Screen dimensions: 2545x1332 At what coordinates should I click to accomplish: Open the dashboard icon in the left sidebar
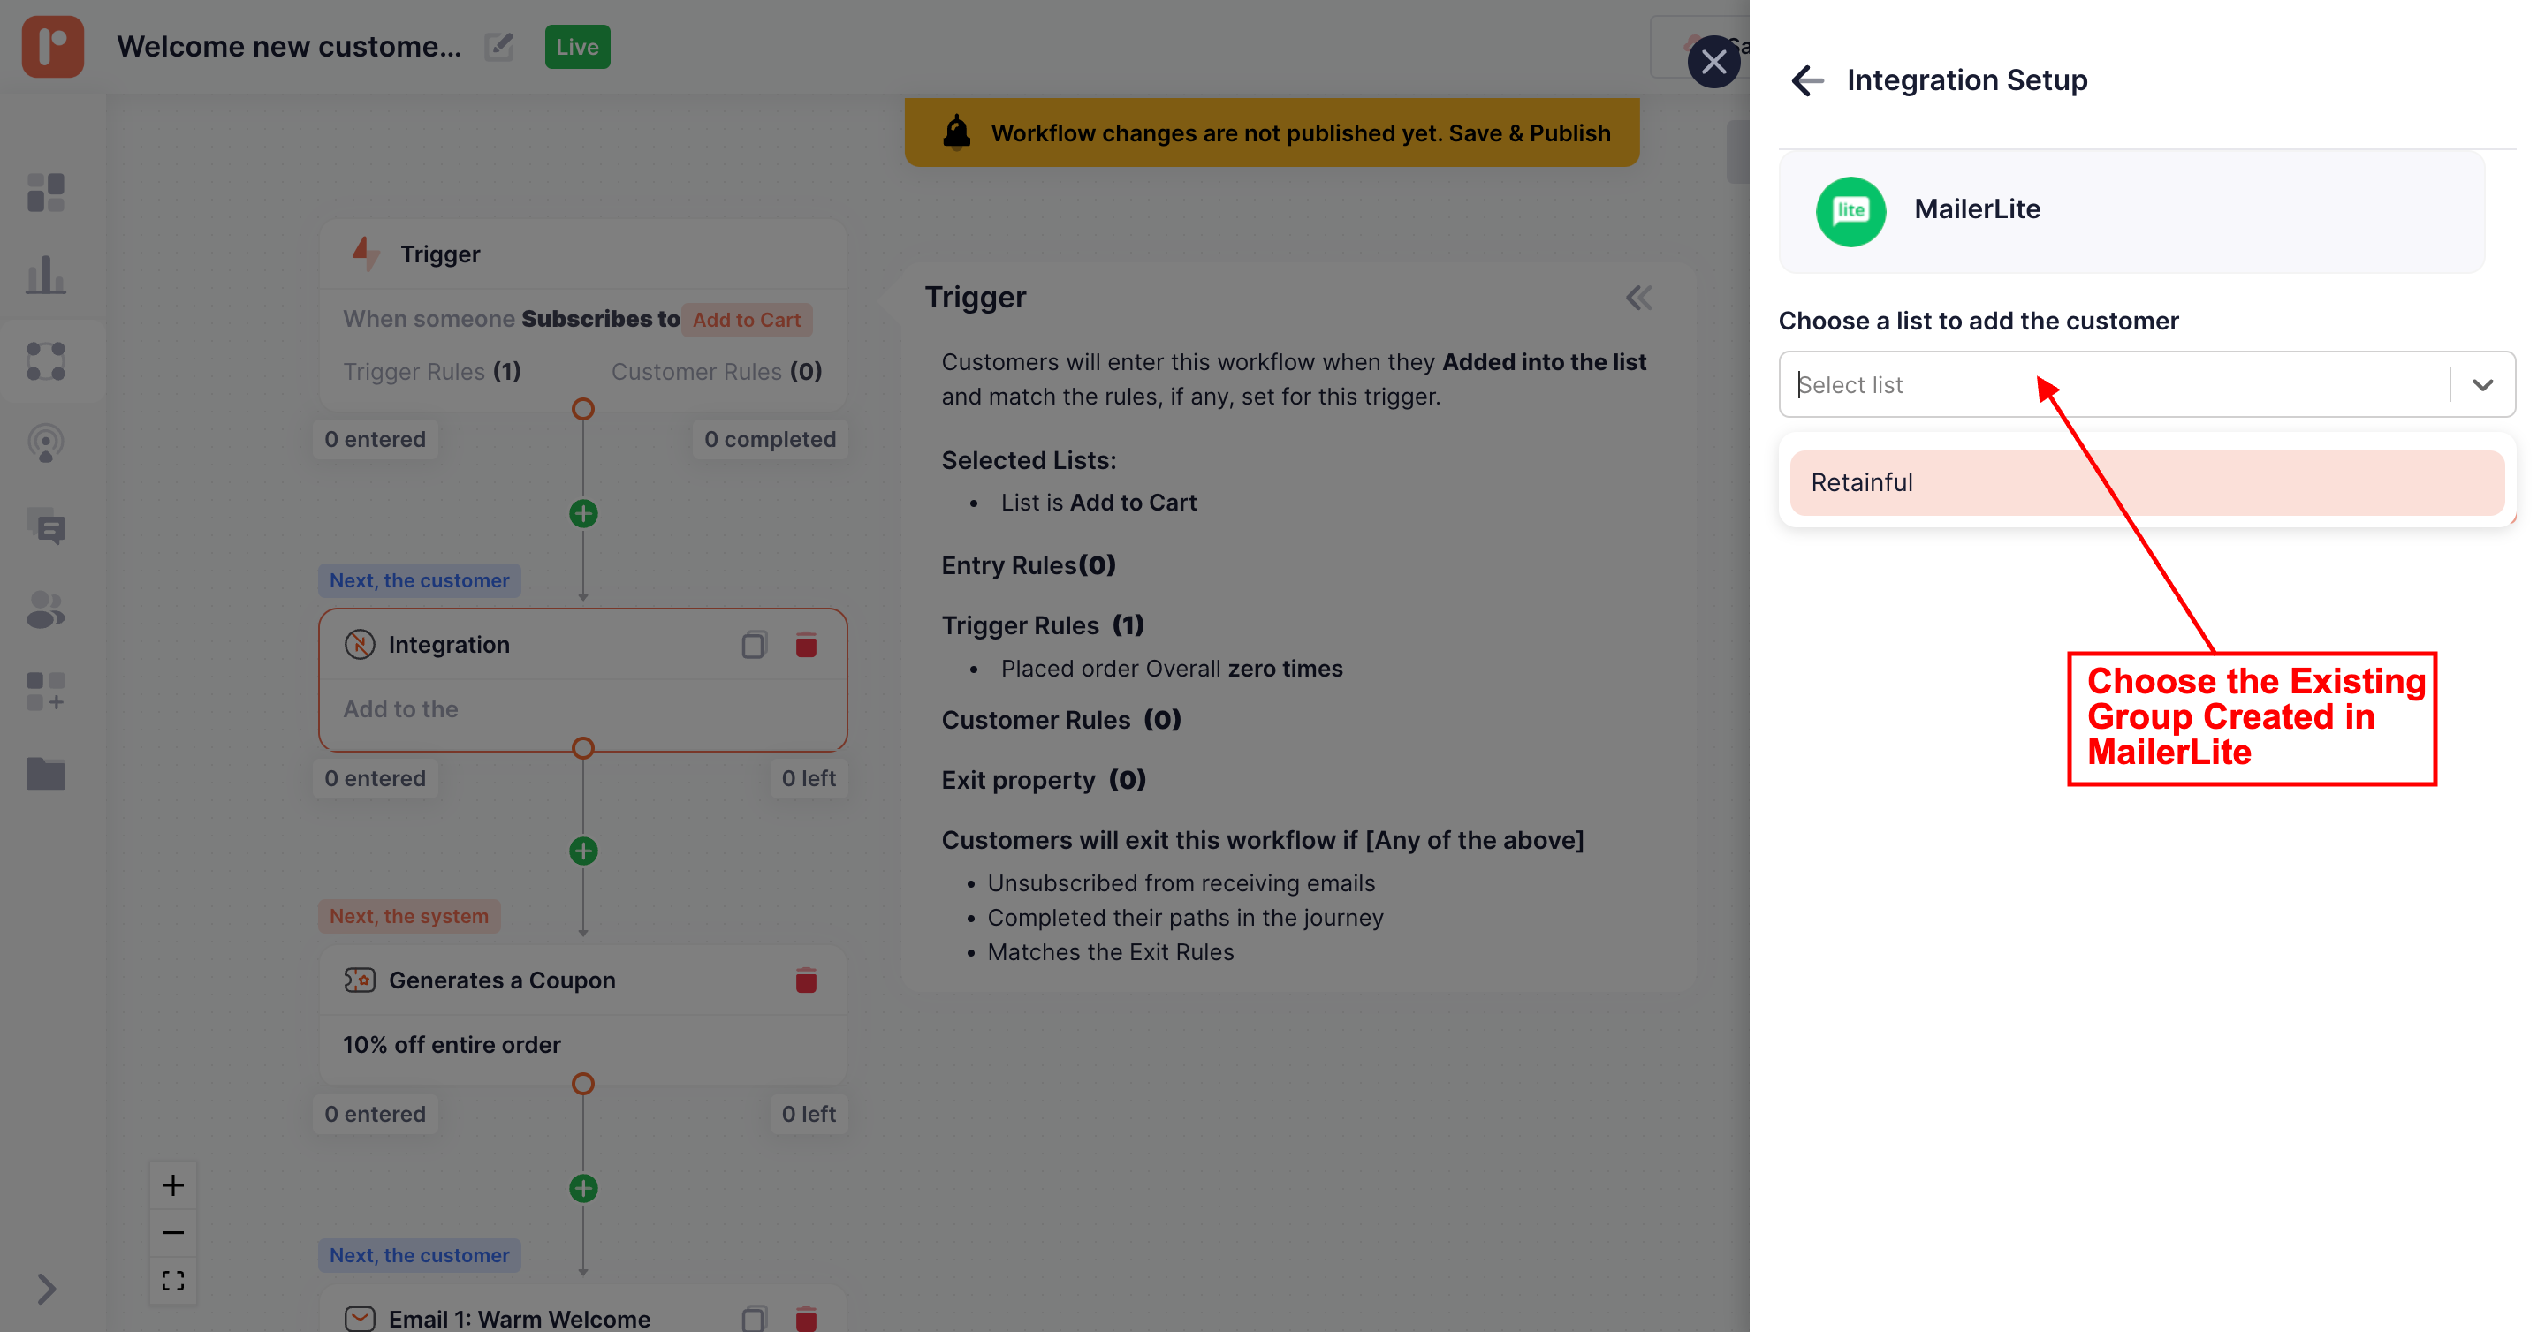45,193
